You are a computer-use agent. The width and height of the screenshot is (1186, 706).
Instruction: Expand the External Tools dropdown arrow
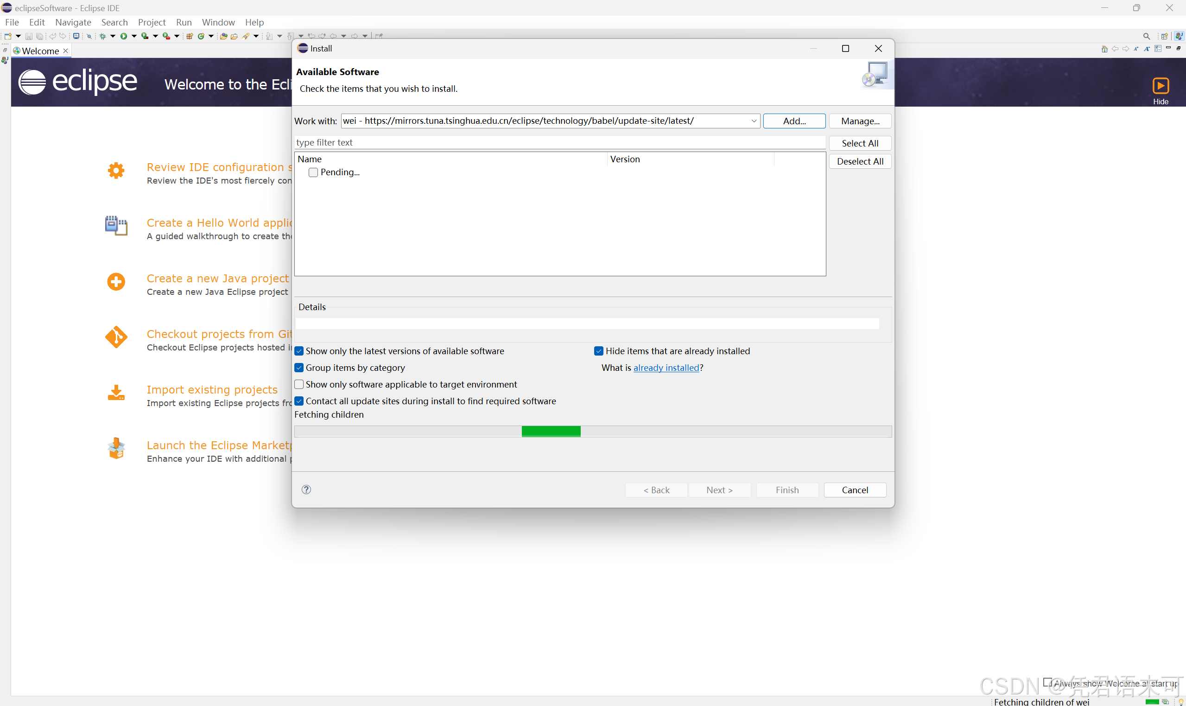click(x=177, y=36)
